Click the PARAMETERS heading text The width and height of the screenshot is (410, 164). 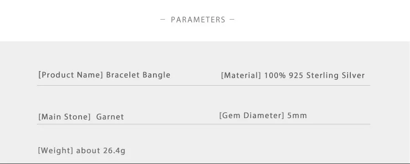pos(198,20)
